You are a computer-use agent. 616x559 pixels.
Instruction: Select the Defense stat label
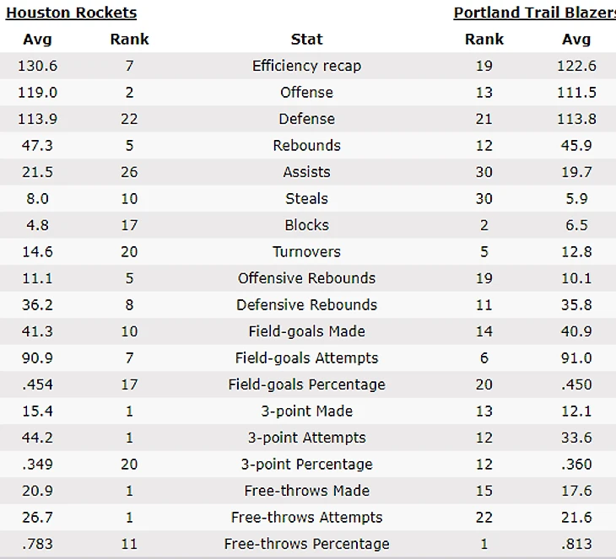point(306,119)
